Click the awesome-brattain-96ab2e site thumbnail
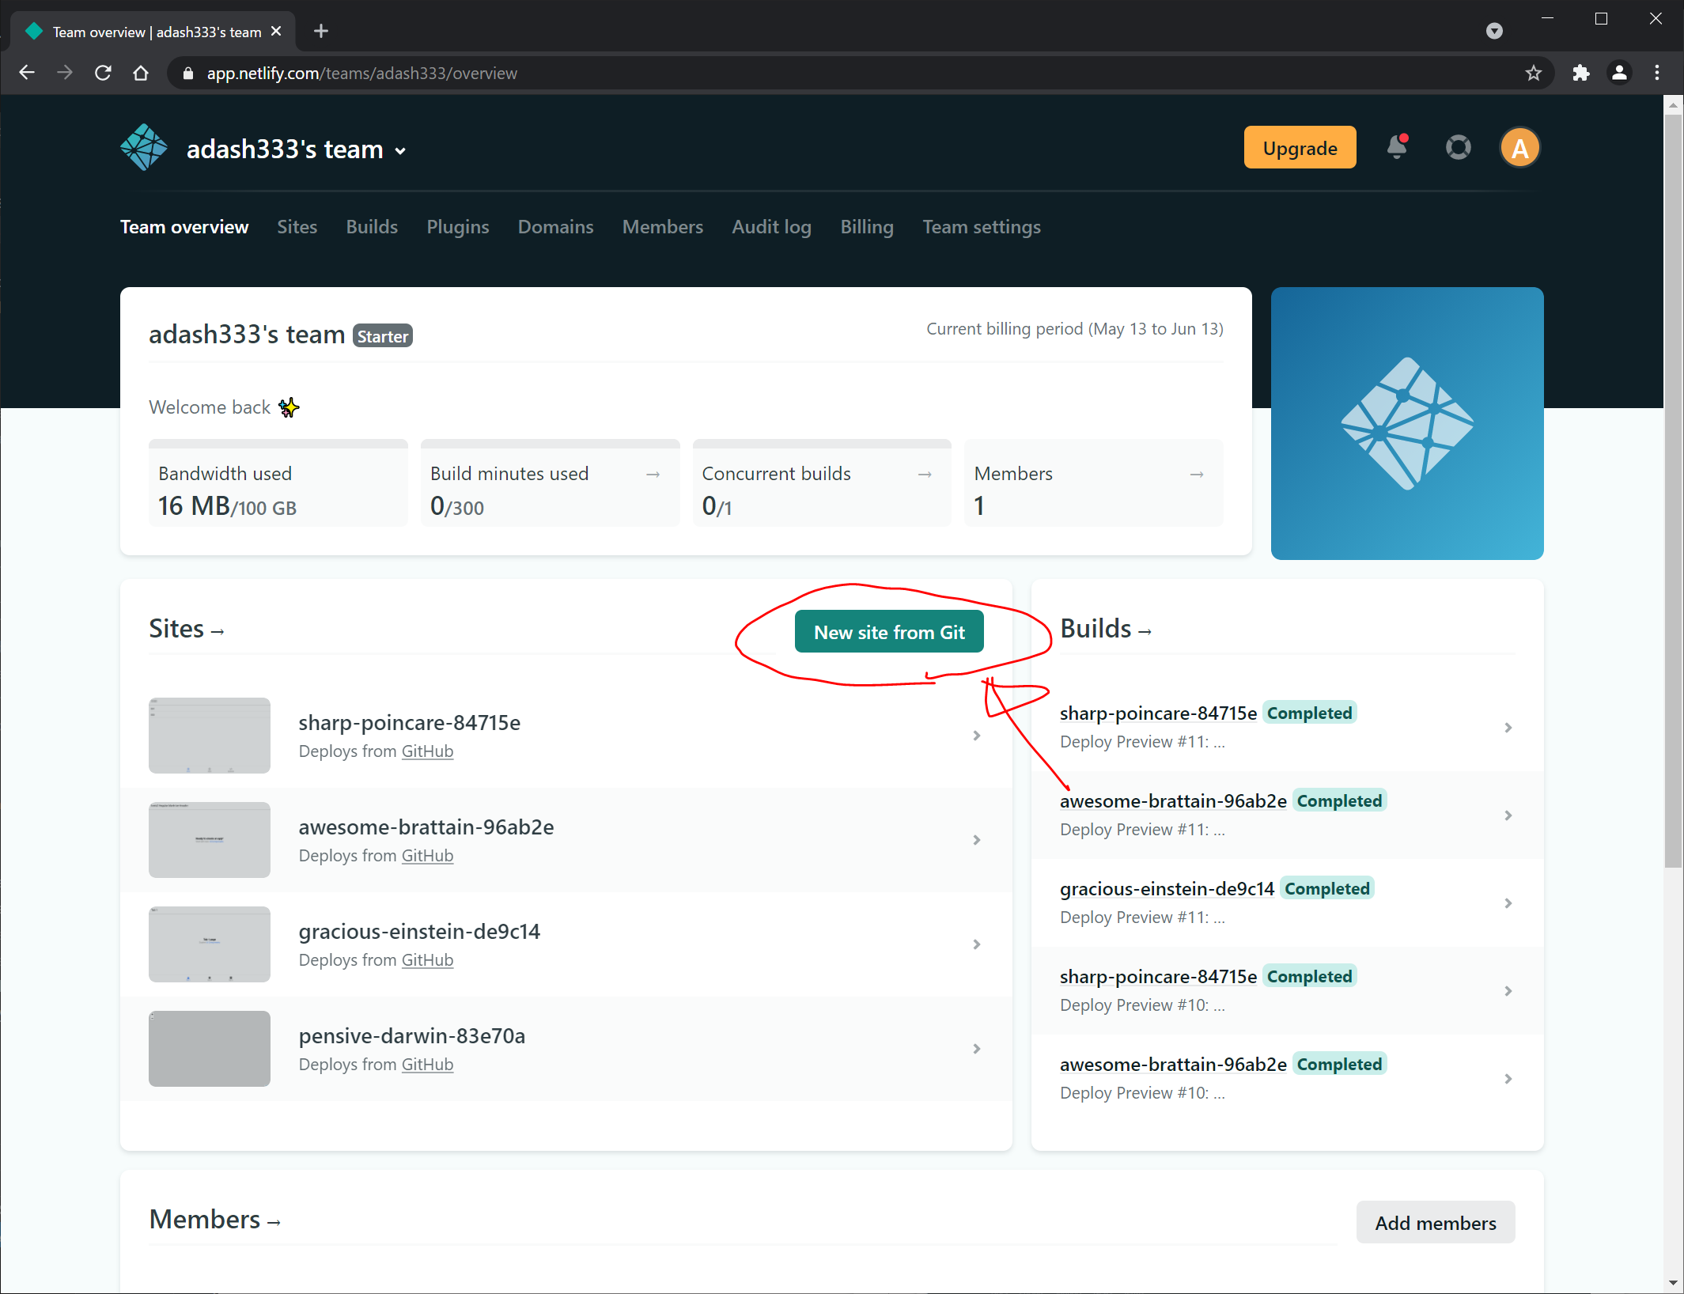The image size is (1684, 1294). (210, 840)
